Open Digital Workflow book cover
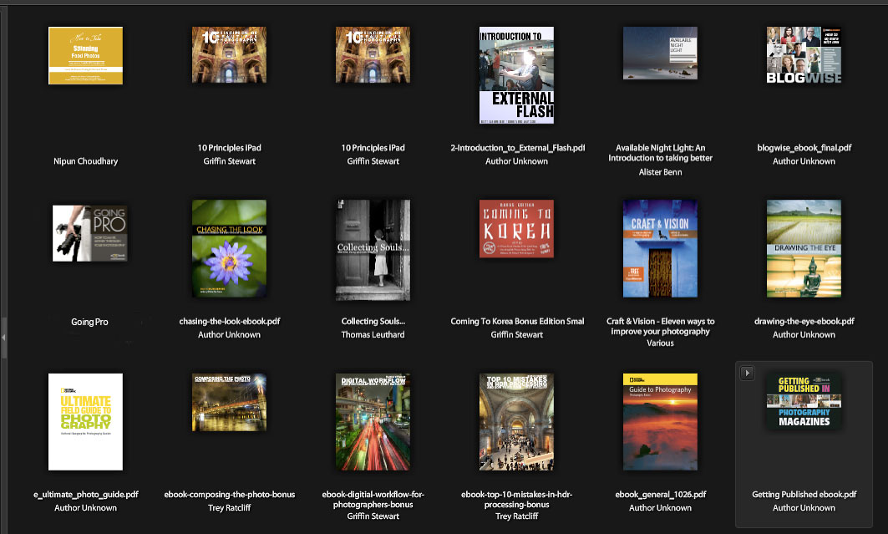This screenshot has height=534, width=888. pos(373,423)
